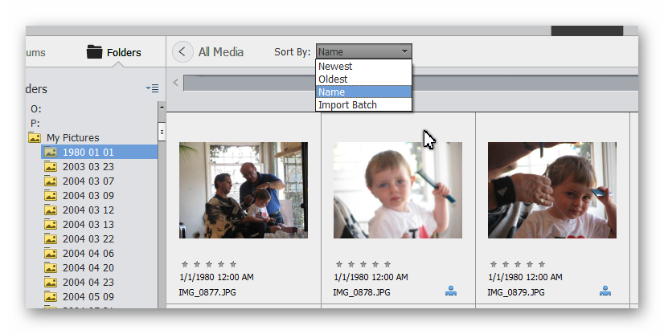Click the black folder icon on Folders tab

coord(95,53)
